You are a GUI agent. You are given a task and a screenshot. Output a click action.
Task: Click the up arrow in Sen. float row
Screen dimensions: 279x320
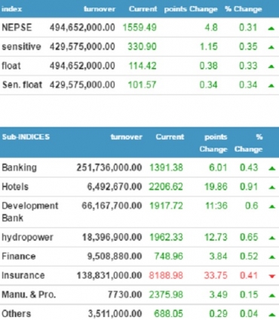[271, 86]
